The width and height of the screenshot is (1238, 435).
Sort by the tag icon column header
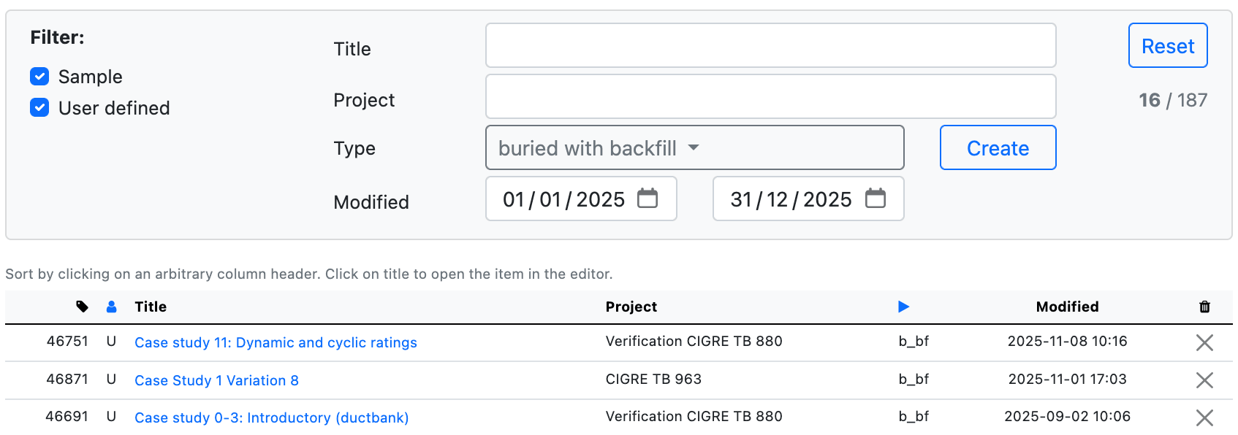pyautogui.click(x=82, y=307)
